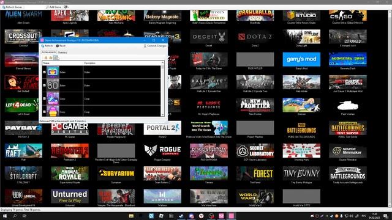Toggle checkbox of first achievement row
Screen dimensions: 392x220
click(45, 72)
